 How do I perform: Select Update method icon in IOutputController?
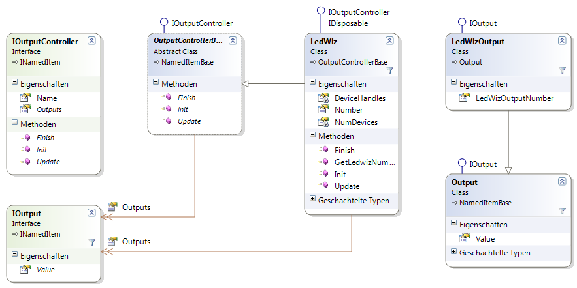(25, 161)
